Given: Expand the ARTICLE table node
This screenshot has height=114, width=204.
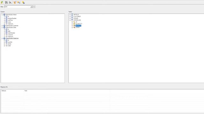Looking at the screenshot, I should point(70,15).
